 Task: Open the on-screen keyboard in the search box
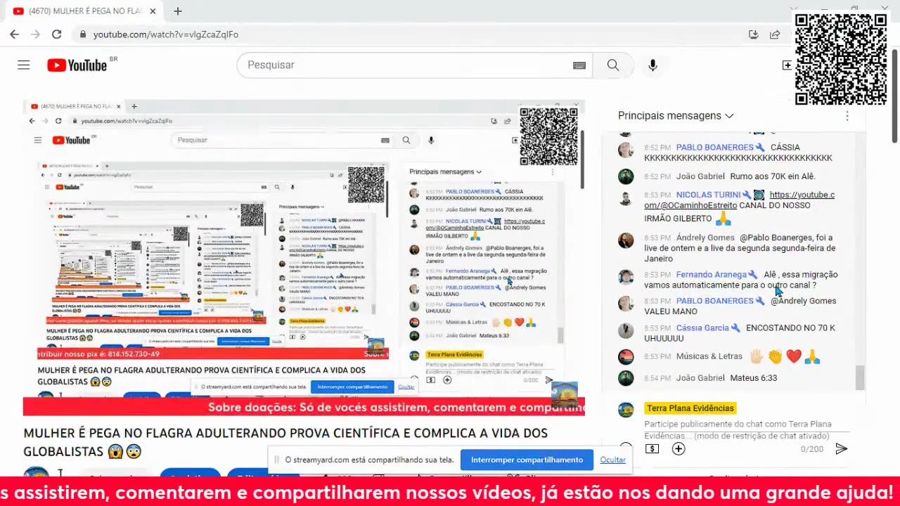point(579,65)
